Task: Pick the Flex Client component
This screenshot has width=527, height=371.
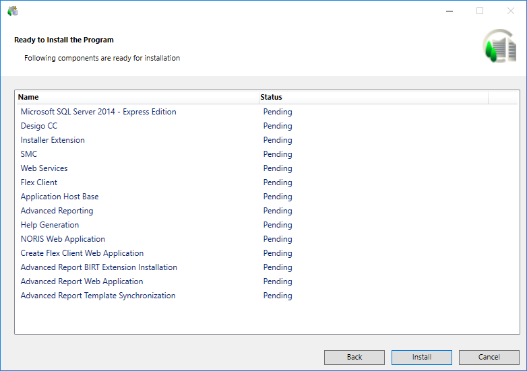Action: click(39, 182)
